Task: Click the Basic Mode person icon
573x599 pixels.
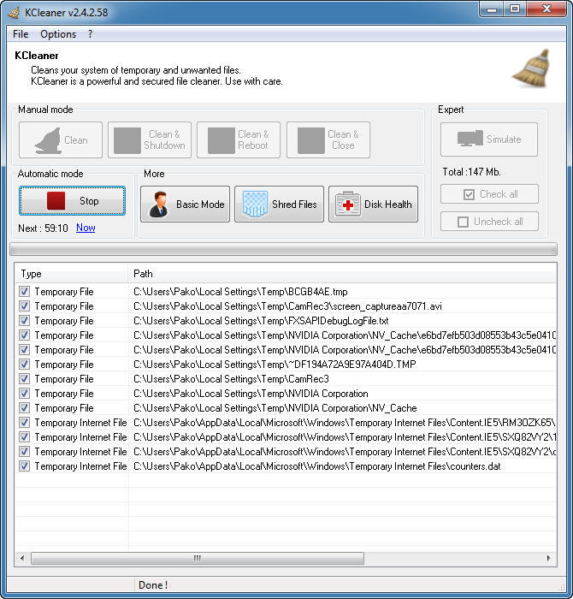Action: 159,205
